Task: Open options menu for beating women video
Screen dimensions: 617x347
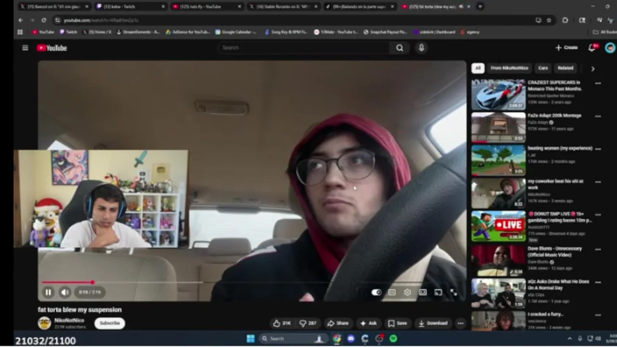Action: click(598, 149)
